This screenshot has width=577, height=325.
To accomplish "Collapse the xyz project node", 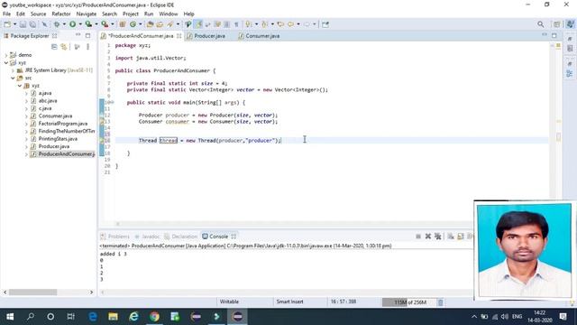I will [6, 62].
